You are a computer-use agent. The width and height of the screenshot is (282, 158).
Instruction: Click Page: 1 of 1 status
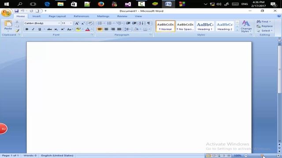point(10,155)
